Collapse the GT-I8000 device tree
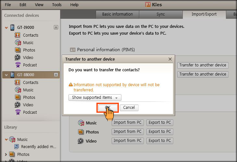Image resolution: width=237 pixels, height=162 pixels. 6,75
